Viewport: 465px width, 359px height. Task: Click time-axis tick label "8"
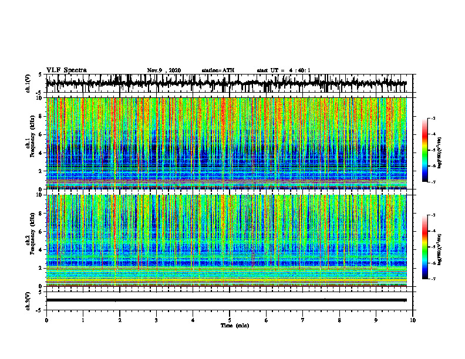[x=339, y=320]
